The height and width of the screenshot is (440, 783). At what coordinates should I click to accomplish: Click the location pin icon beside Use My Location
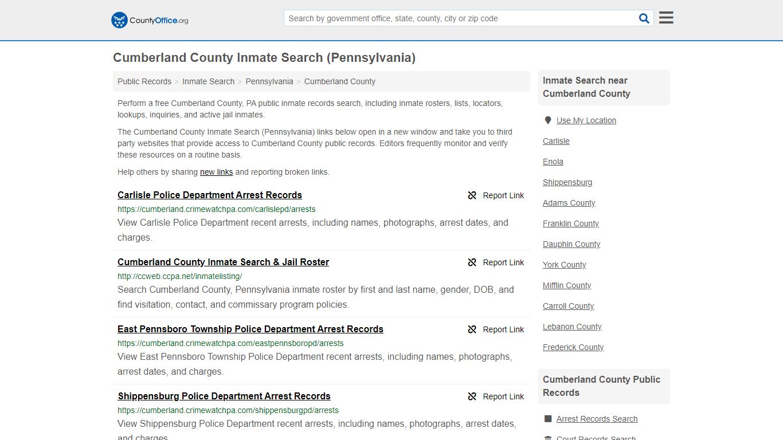547,120
